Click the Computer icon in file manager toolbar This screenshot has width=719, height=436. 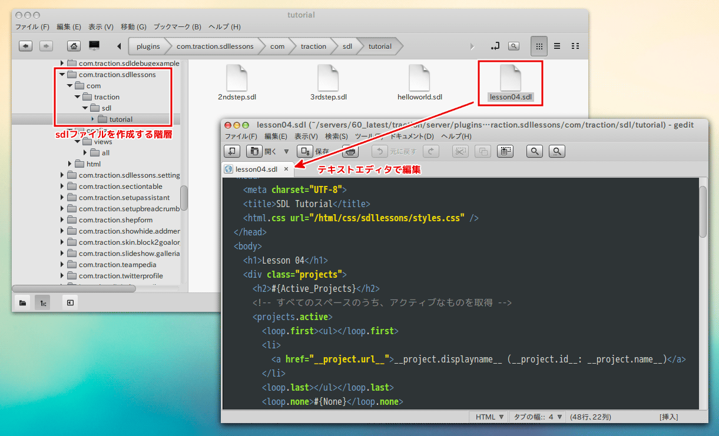(94, 45)
